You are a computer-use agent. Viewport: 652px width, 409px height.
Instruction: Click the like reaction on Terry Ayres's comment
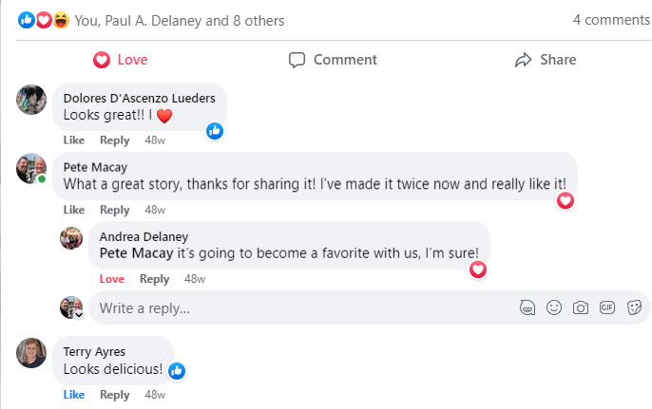click(176, 371)
